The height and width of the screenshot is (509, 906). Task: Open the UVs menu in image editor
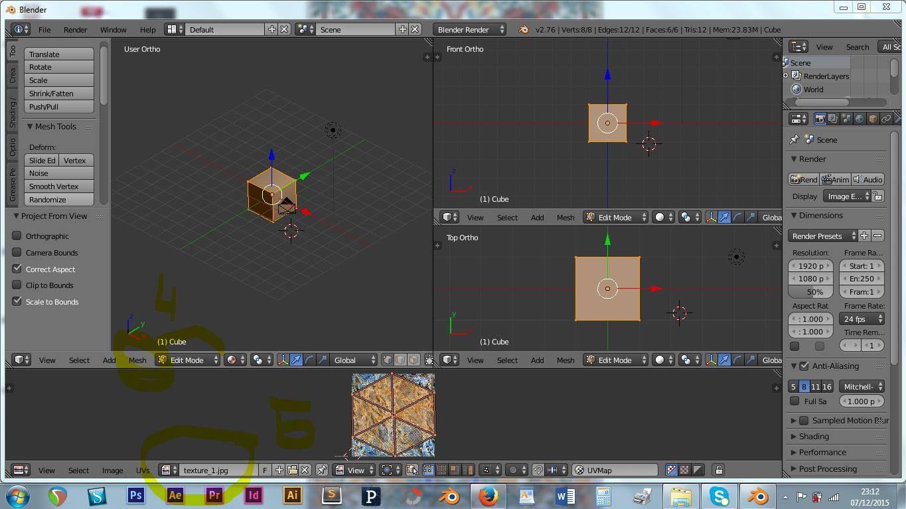point(143,470)
